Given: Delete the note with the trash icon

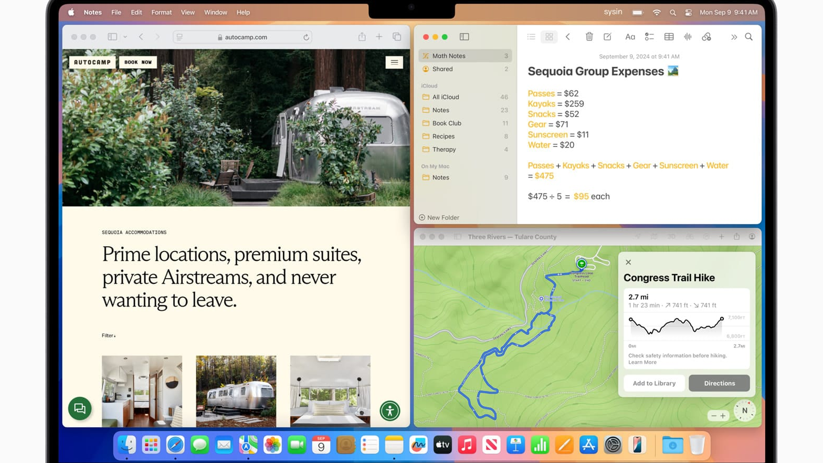Looking at the screenshot, I should 589,37.
